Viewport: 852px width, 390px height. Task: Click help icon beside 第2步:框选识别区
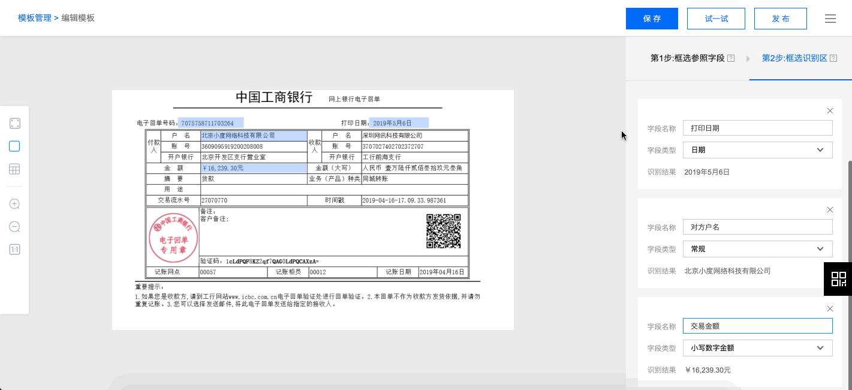pyautogui.click(x=833, y=58)
